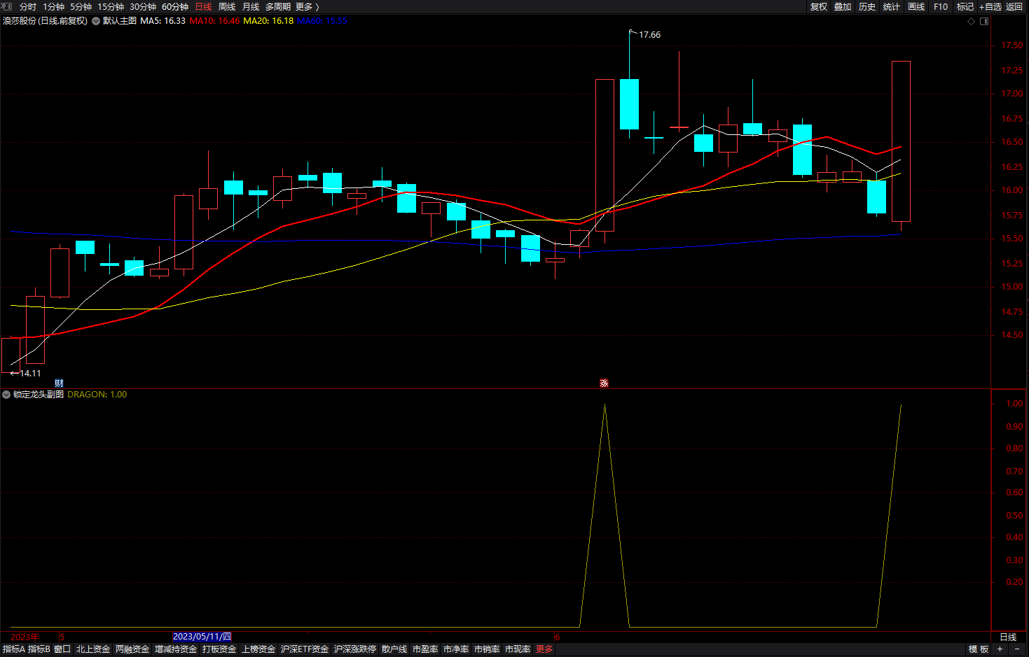Show the 市现率 indicator
The width and height of the screenshot is (1029, 657).
518,649
